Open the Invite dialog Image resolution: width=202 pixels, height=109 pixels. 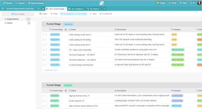172,3
